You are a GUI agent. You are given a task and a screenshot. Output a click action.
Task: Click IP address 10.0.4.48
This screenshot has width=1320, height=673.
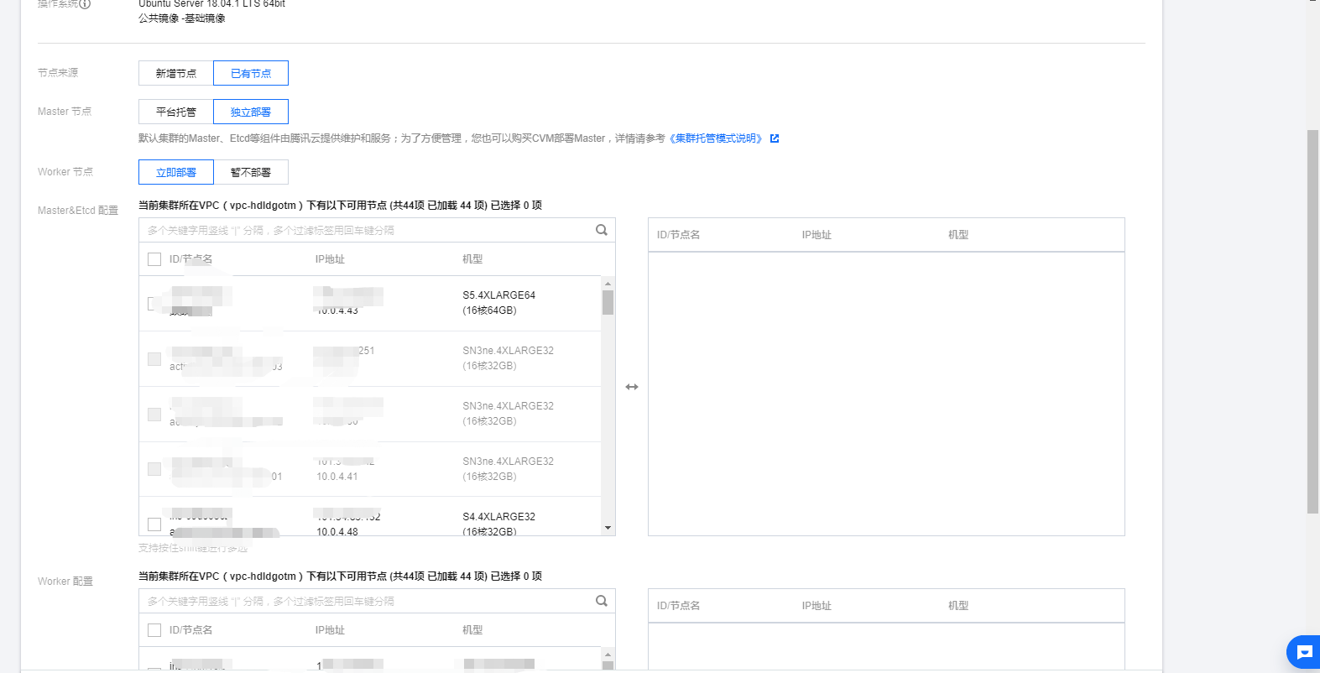click(337, 532)
